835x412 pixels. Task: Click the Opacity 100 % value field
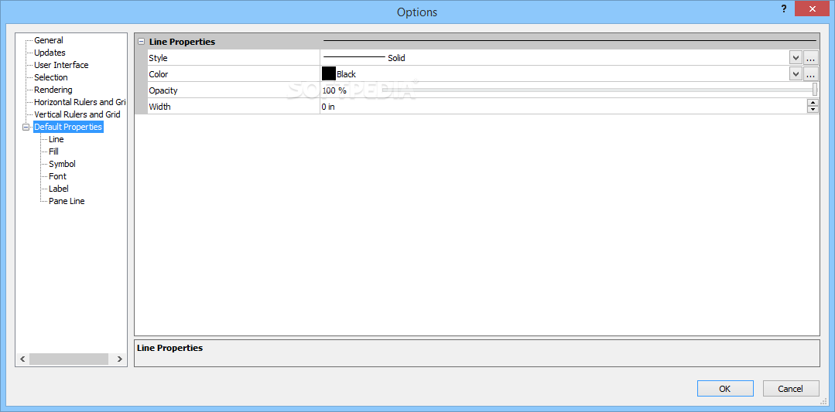tap(334, 91)
